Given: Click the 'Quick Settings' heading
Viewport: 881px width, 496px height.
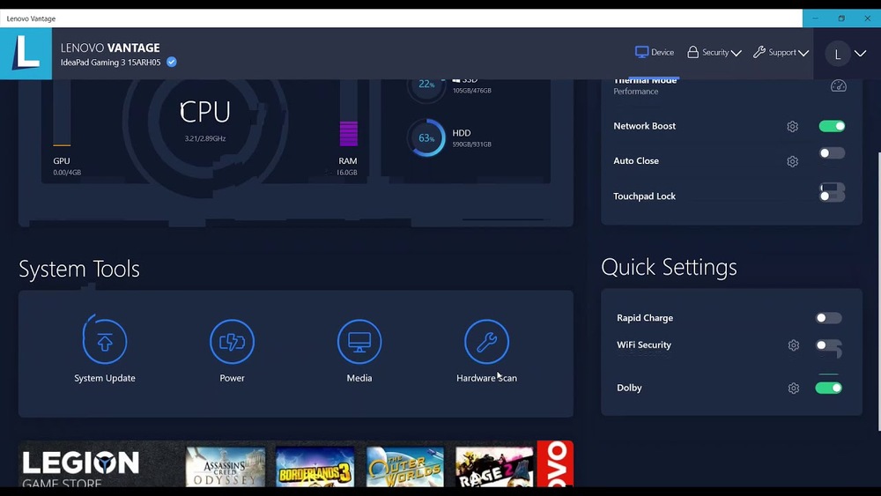Looking at the screenshot, I should [x=669, y=267].
